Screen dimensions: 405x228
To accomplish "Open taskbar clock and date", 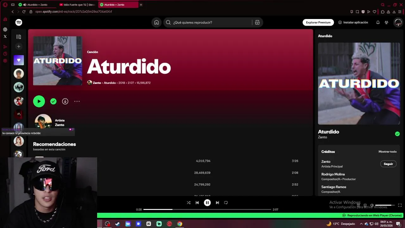I will [x=386, y=224].
